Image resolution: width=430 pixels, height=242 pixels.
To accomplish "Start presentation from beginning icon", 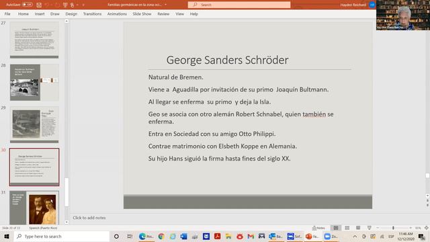I will pyautogui.click(x=65, y=5).
